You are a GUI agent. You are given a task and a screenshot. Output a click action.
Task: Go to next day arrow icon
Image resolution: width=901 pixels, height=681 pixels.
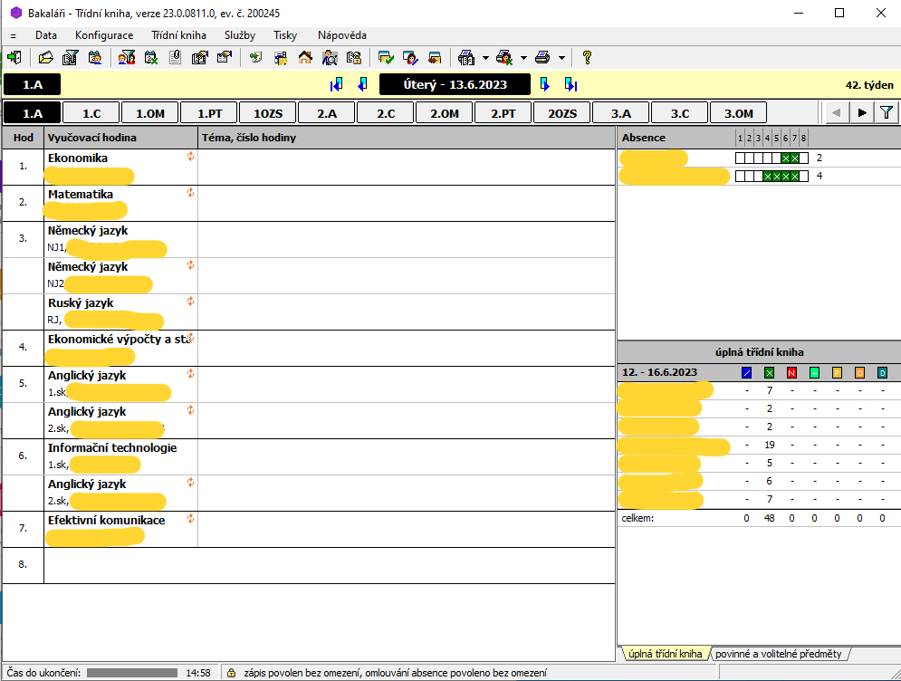(545, 84)
